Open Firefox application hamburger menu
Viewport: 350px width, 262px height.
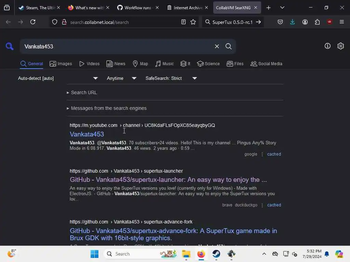pos(342,22)
